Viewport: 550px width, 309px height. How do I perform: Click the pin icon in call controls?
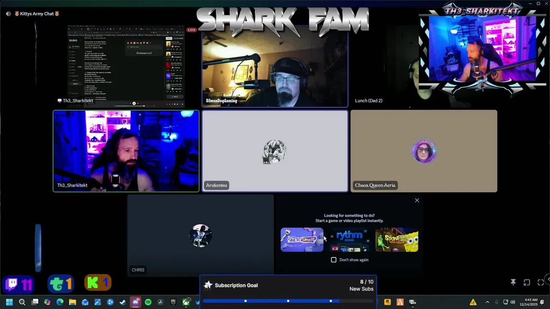[513, 282]
